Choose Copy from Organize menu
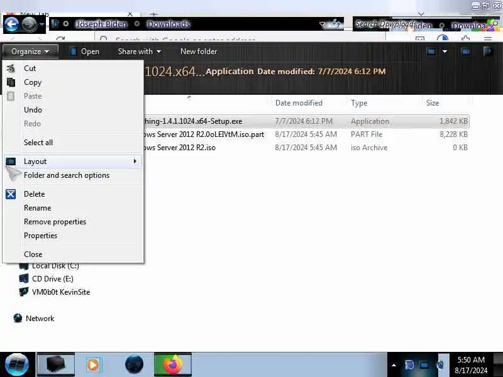Screen dimensions: 503x377 pos(73,82)
